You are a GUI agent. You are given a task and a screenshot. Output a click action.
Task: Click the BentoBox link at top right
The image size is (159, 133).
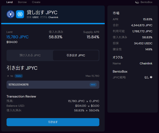pos(146,2)
